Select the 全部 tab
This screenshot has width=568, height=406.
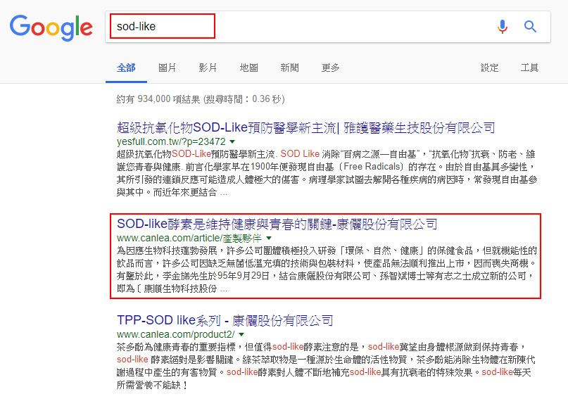tap(126, 68)
